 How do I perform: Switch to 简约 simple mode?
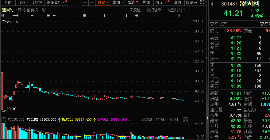[177, 2]
